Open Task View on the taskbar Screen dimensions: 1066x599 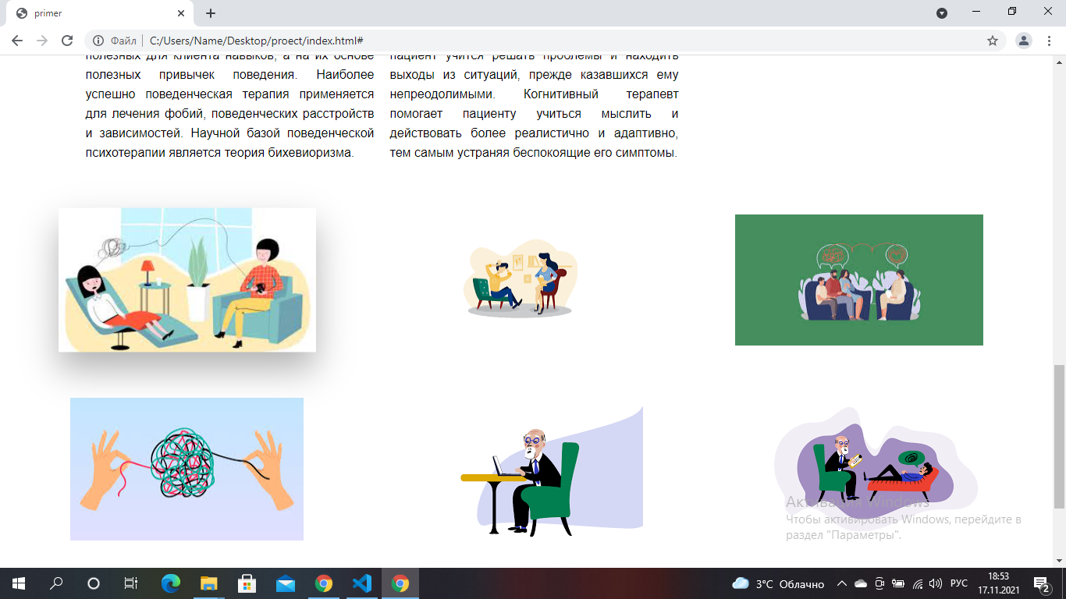coord(131,583)
